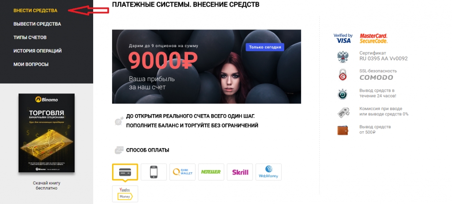Open the Вывести средства menu item
Viewport: 452px width, 204px height.
coord(37,24)
